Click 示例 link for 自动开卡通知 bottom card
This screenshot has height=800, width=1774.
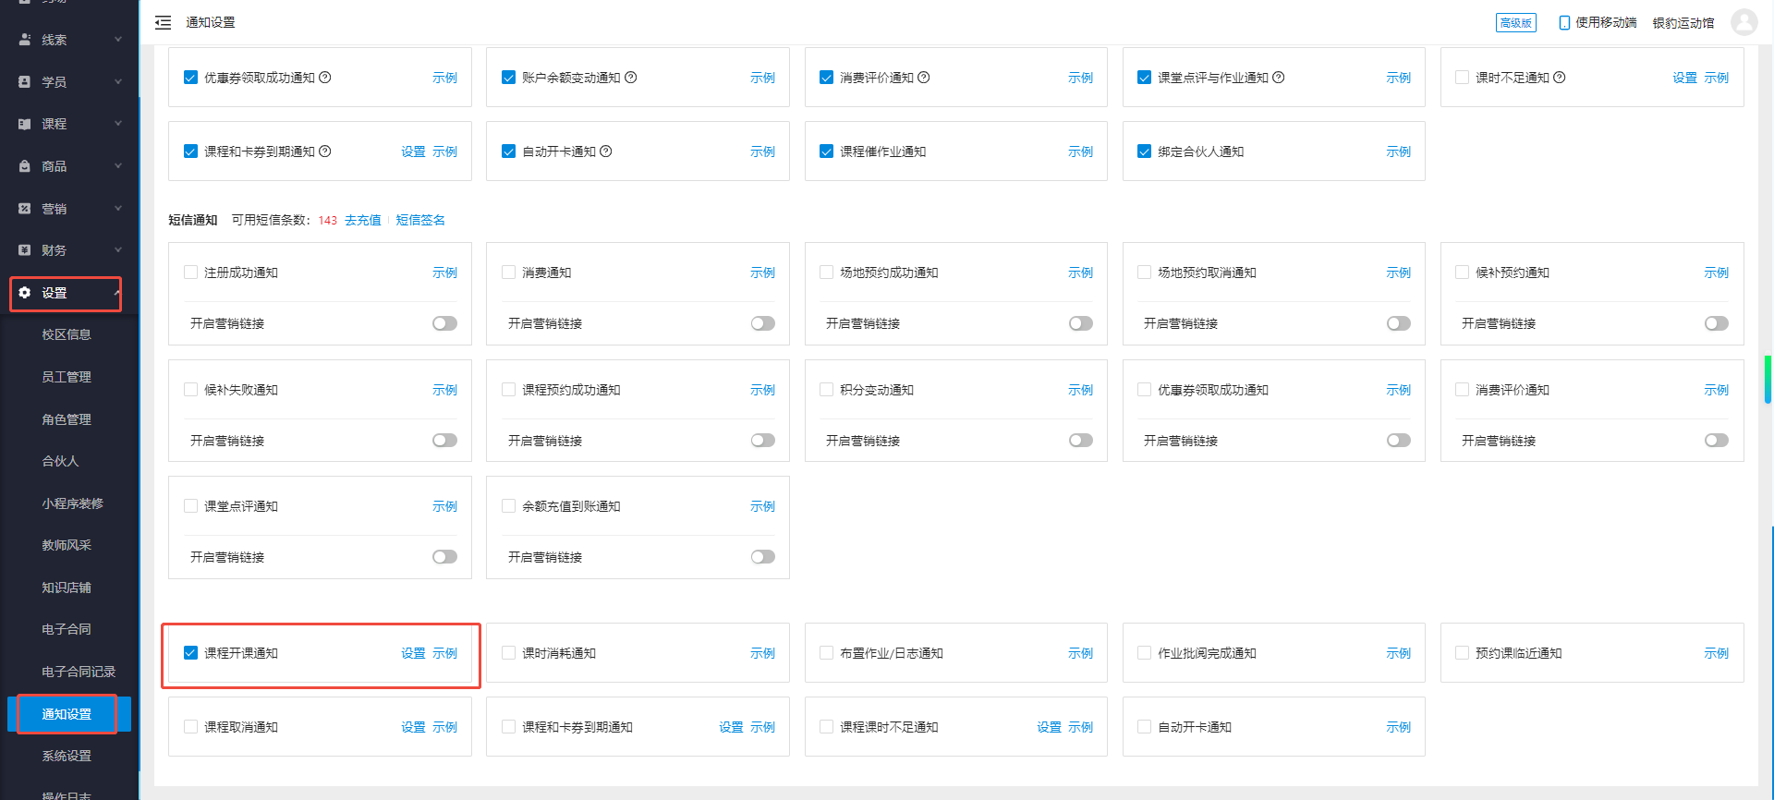pyautogui.click(x=1398, y=727)
